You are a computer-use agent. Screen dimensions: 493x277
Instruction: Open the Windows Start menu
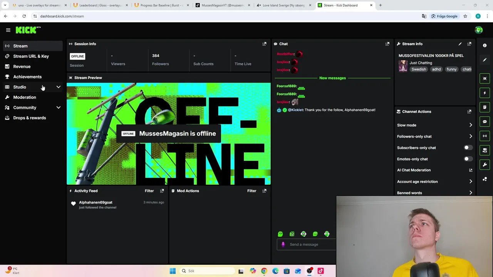tap(173, 271)
